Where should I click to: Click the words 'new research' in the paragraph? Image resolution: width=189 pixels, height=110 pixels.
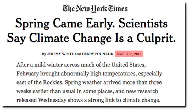(142, 91)
